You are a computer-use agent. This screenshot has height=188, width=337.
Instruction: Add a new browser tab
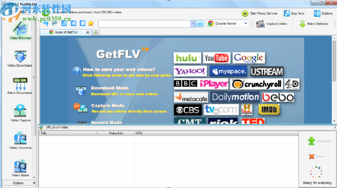coord(96,32)
